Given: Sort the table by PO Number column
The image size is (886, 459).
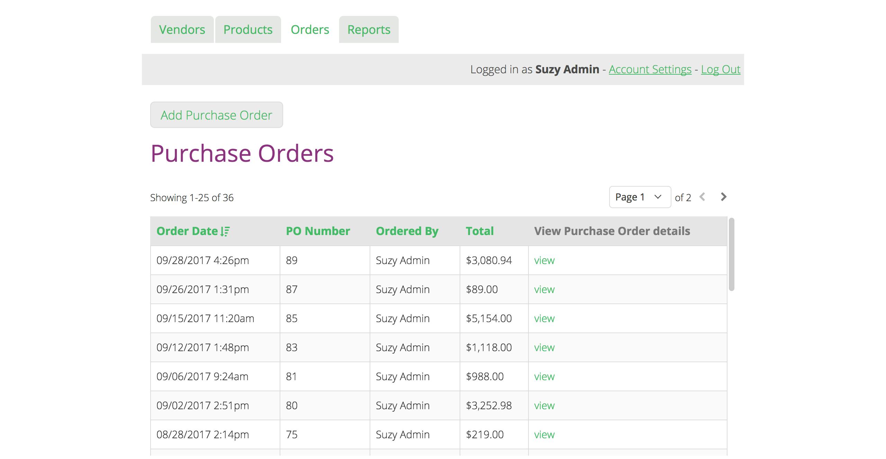Looking at the screenshot, I should 318,231.
